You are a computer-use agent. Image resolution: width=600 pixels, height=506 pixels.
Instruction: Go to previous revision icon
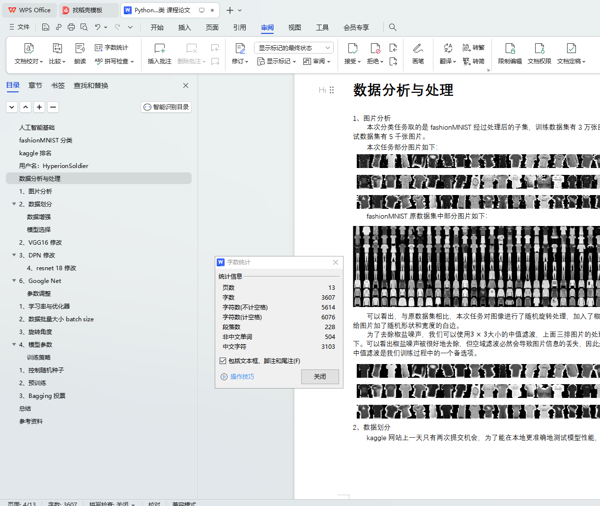coord(393,48)
